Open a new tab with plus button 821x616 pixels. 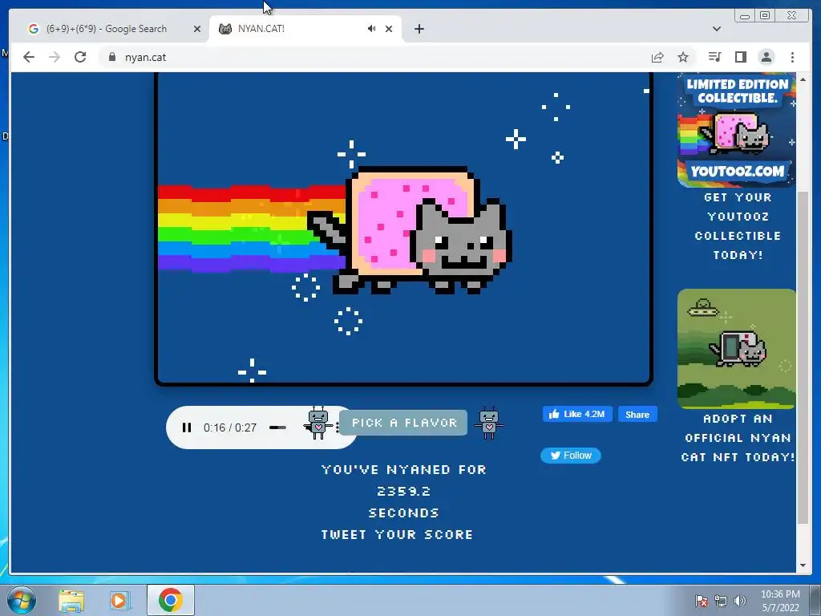419,29
